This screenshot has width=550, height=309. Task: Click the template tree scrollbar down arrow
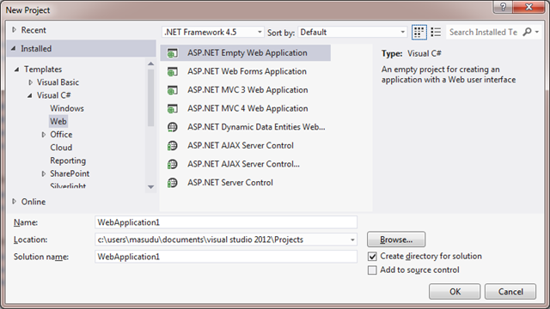pyautogui.click(x=151, y=187)
